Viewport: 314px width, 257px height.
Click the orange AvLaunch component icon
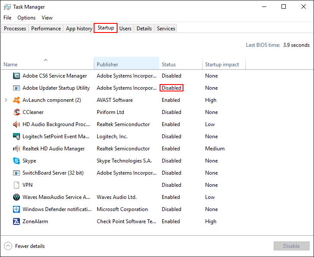pyautogui.click(x=16, y=100)
